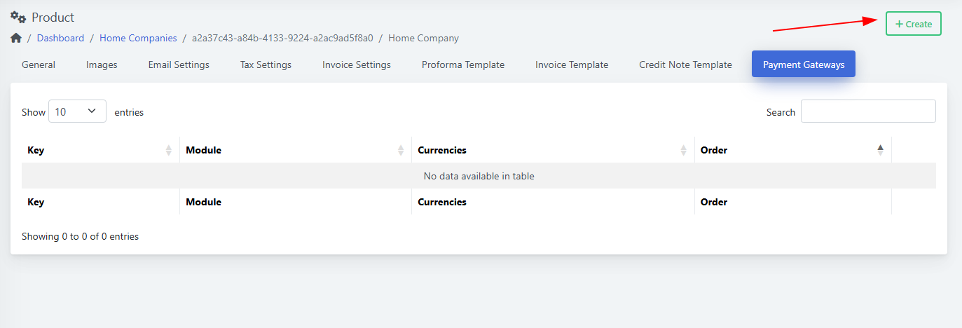Screen dimensions: 962x328
Task: Open the Email Settings tab
Action: tap(179, 64)
